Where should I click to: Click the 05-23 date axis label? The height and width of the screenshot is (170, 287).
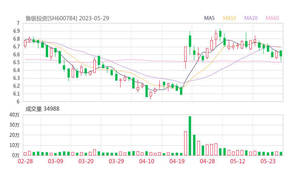pos(268,161)
